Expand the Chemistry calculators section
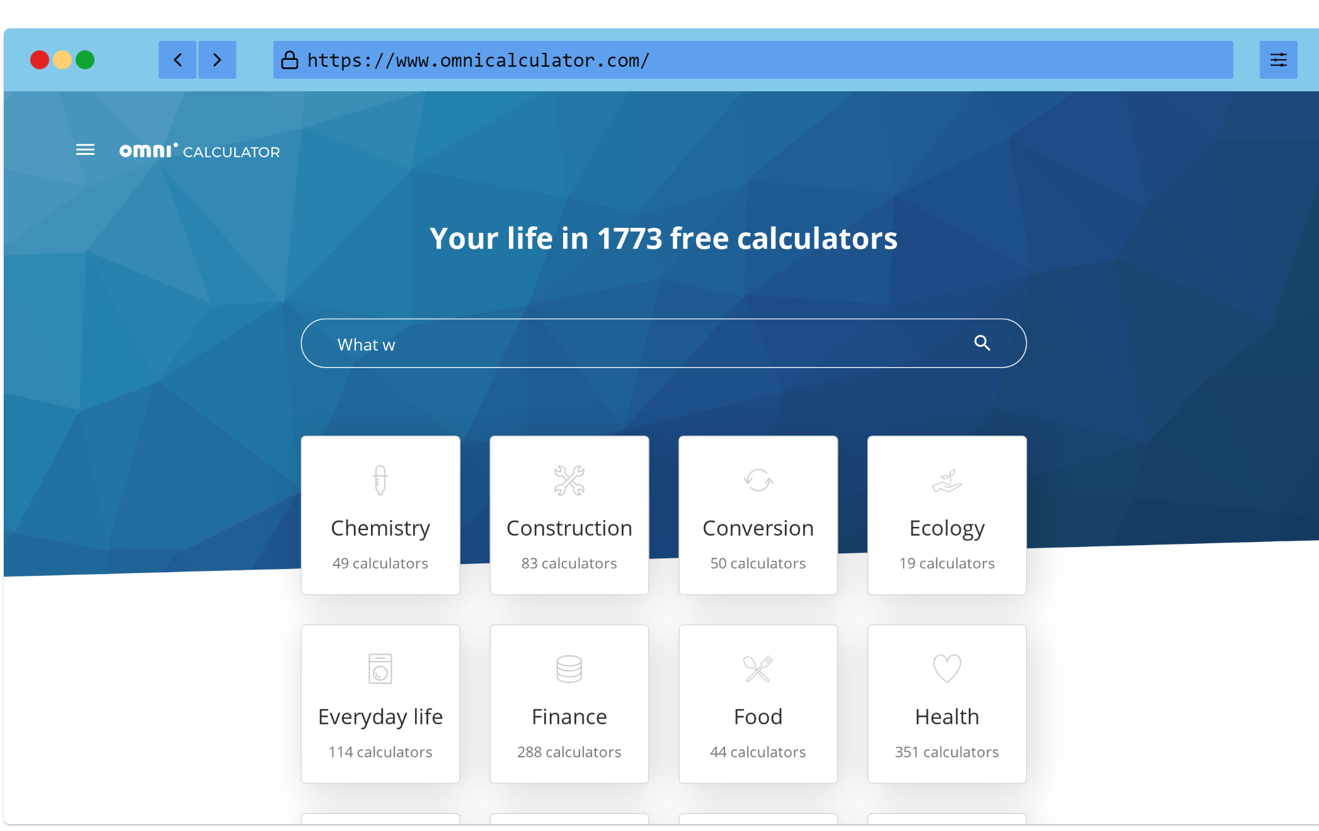This screenshot has height=831, width=1319. [380, 515]
